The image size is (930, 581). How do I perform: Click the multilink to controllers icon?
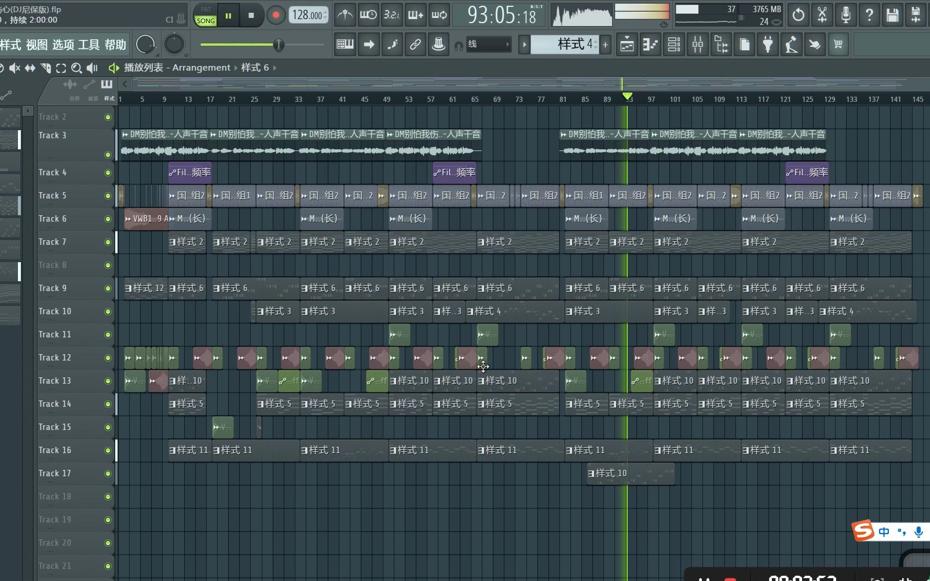pyautogui.click(x=439, y=44)
